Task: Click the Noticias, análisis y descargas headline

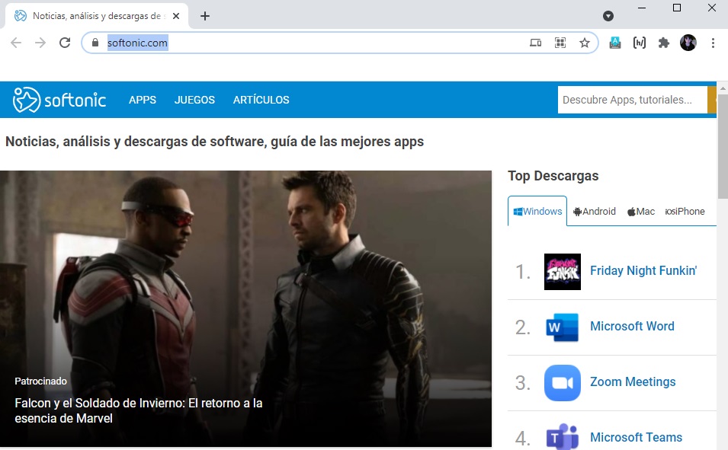Action: (x=214, y=142)
